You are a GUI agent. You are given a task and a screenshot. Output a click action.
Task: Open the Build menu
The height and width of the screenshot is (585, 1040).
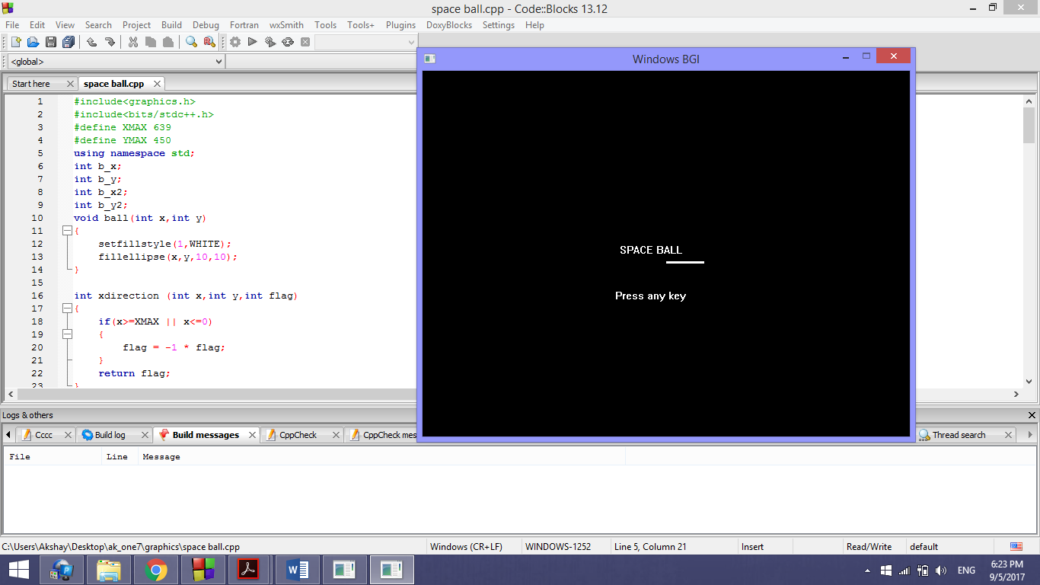(171, 25)
